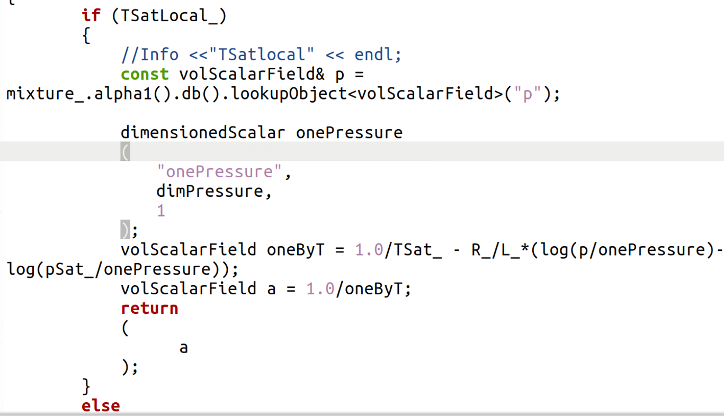The height and width of the screenshot is (416, 724).
Task: Click the 'if' keyword before TSatLocal_
Action: (91, 15)
